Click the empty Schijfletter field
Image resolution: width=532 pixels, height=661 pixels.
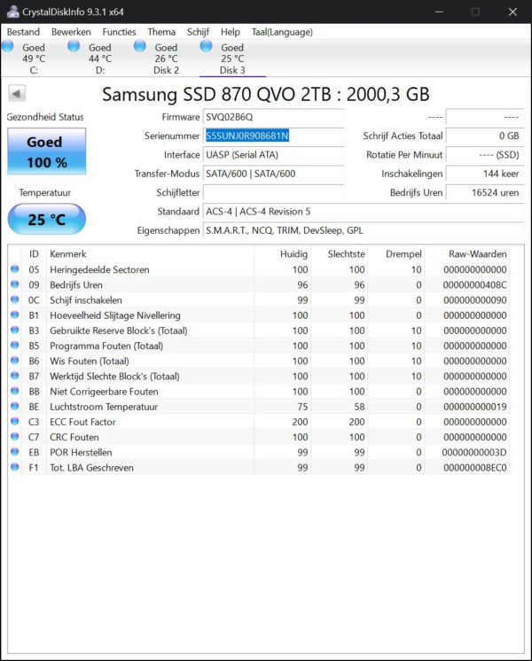[x=273, y=192]
